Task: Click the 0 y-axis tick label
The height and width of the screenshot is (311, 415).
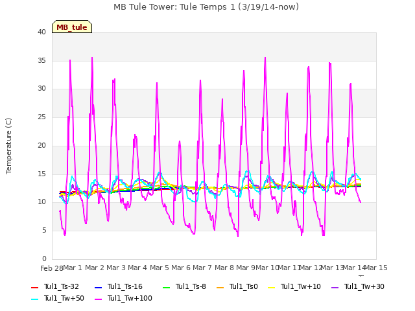Action: coord(44,259)
